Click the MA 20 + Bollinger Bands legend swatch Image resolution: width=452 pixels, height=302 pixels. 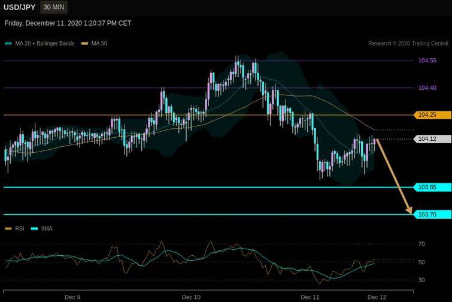pos(8,44)
